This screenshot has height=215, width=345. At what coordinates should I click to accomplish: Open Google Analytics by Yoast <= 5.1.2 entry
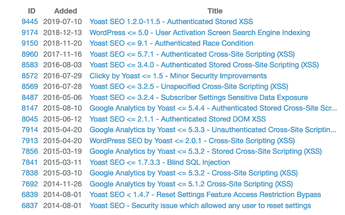coord(191,184)
